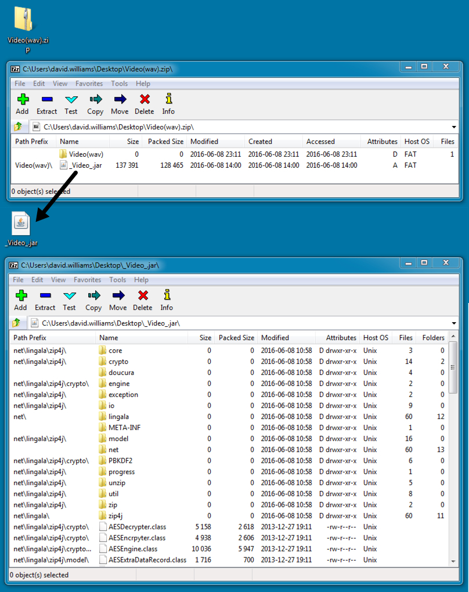Click the Add icon in top window
This screenshot has height=592, width=469.
(x=22, y=104)
